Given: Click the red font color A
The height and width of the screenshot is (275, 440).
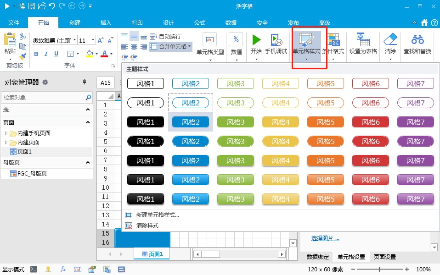Looking at the screenshot, I should 104,54.
